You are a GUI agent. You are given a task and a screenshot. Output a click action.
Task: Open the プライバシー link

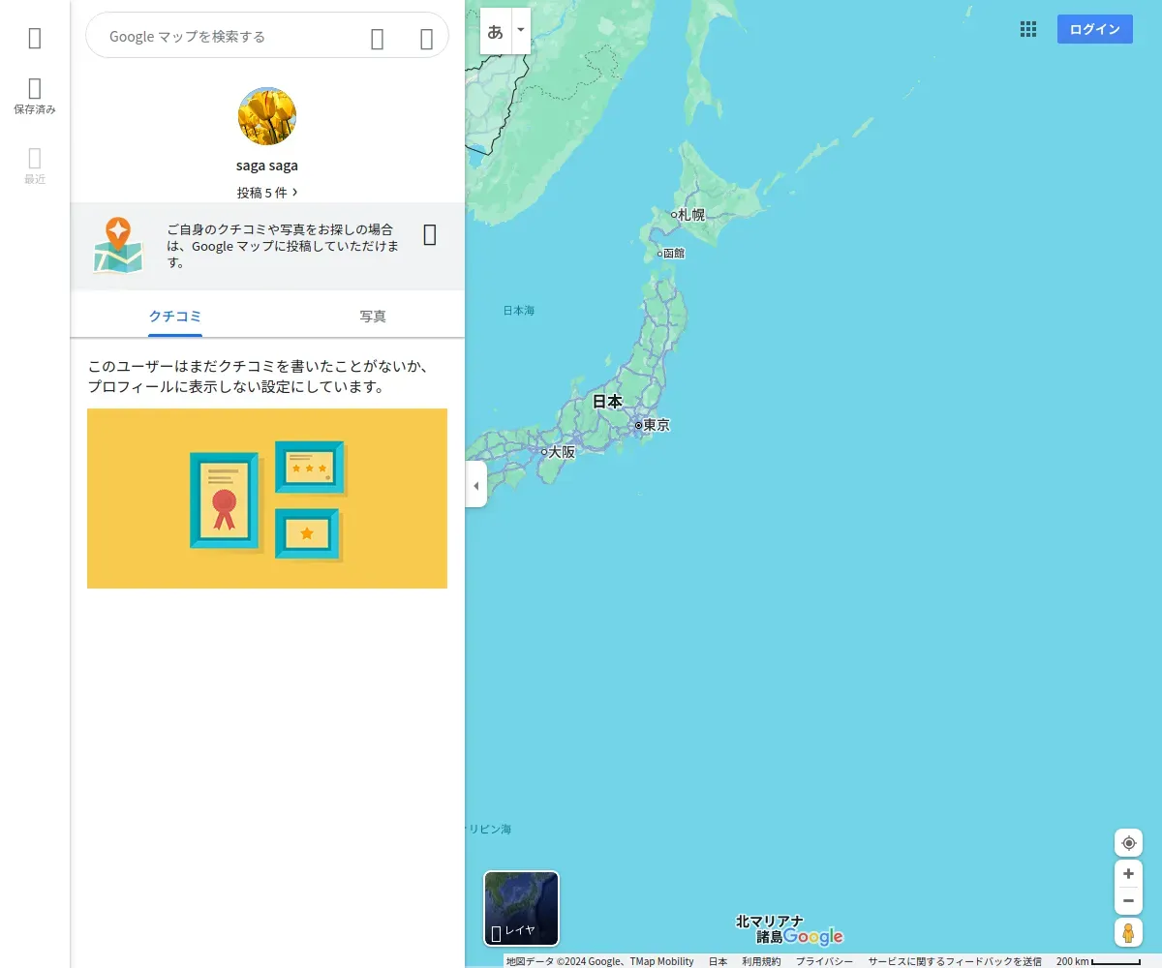tap(824, 961)
